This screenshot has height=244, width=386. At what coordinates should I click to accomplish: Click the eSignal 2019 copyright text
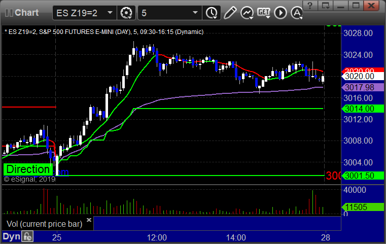29,179
